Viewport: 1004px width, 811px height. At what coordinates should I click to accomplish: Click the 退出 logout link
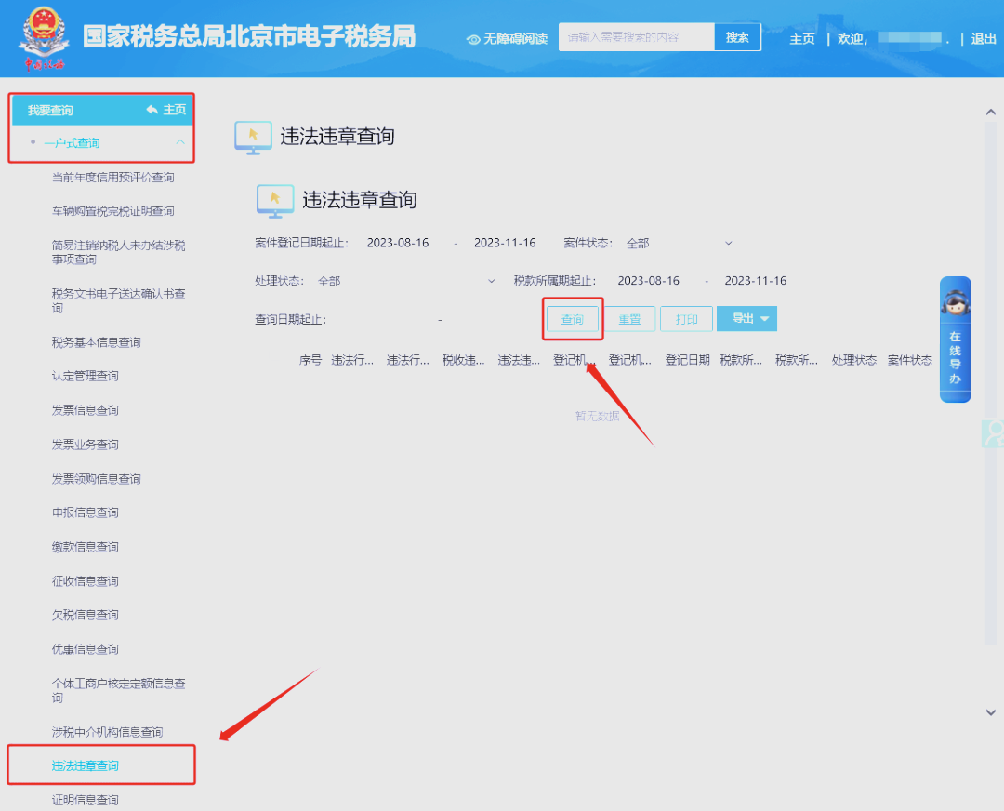click(x=983, y=39)
